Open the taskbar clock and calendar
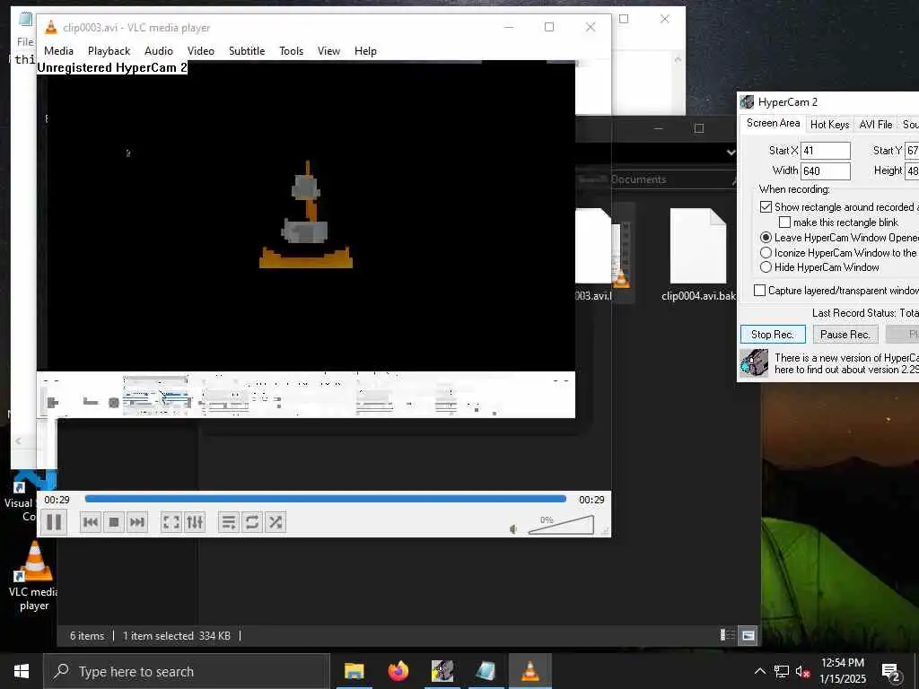 [x=842, y=671]
